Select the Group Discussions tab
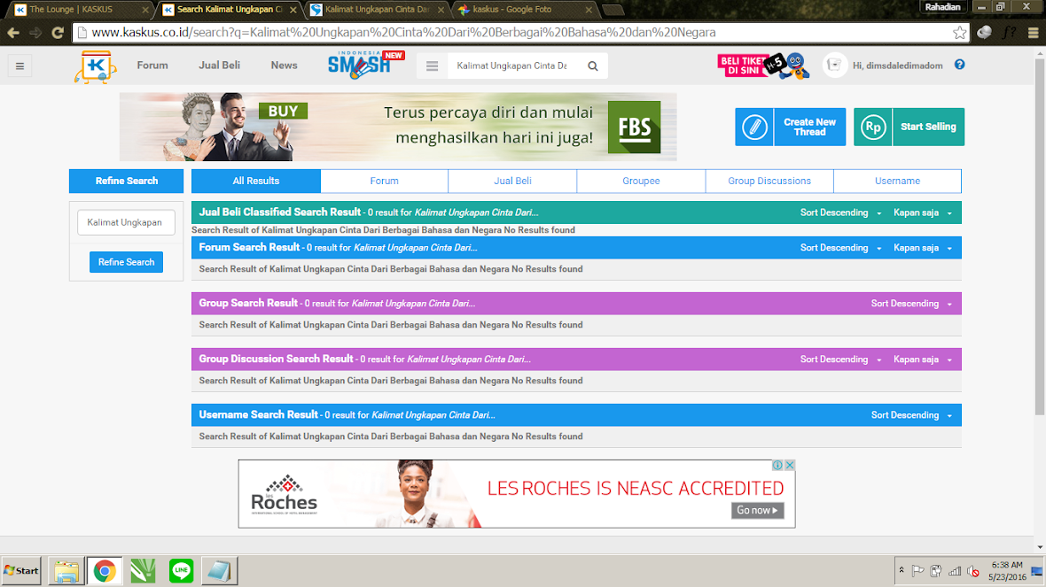1046x587 pixels. click(x=769, y=181)
